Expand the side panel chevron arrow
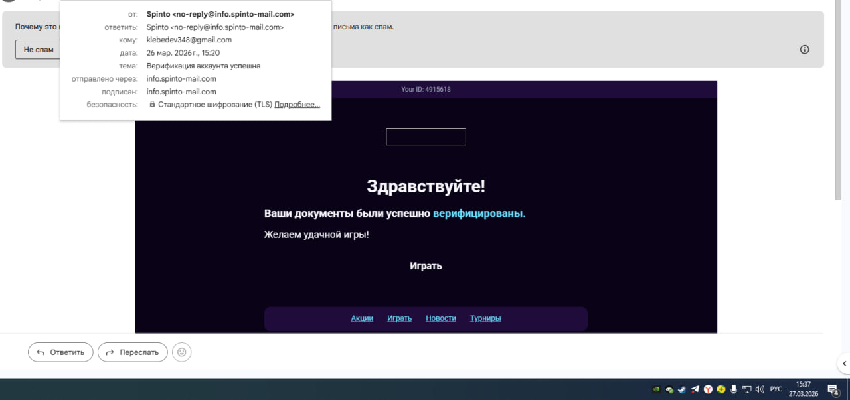 pyautogui.click(x=844, y=363)
